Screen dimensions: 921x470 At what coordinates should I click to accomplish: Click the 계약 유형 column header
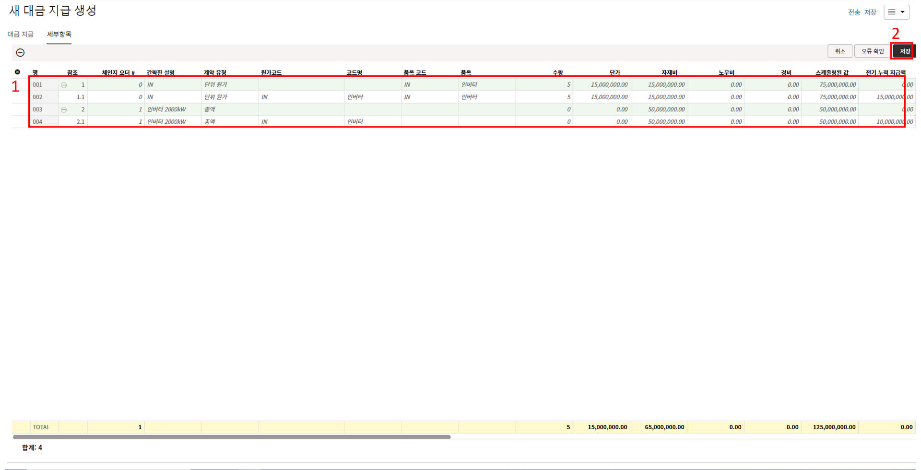click(x=215, y=72)
